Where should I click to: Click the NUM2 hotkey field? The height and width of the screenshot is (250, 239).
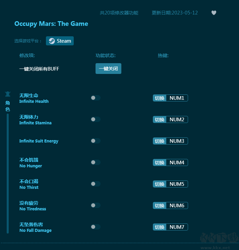pyautogui.click(x=177, y=119)
